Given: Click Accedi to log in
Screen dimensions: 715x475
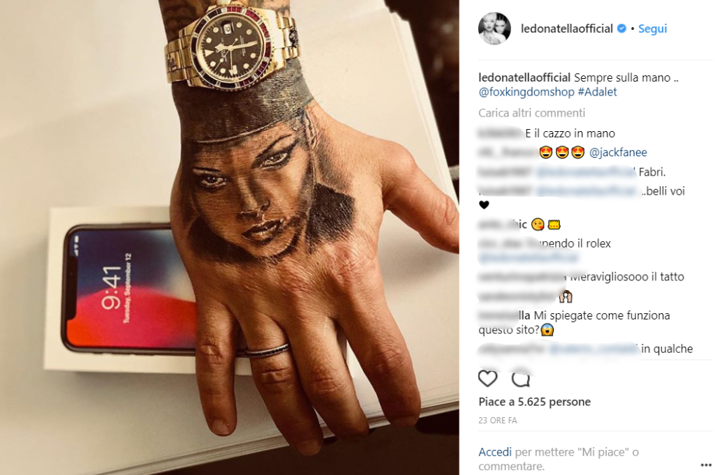Looking at the screenshot, I should click(x=495, y=452).
